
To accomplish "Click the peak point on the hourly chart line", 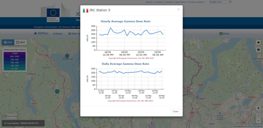I will pos(110,28).
